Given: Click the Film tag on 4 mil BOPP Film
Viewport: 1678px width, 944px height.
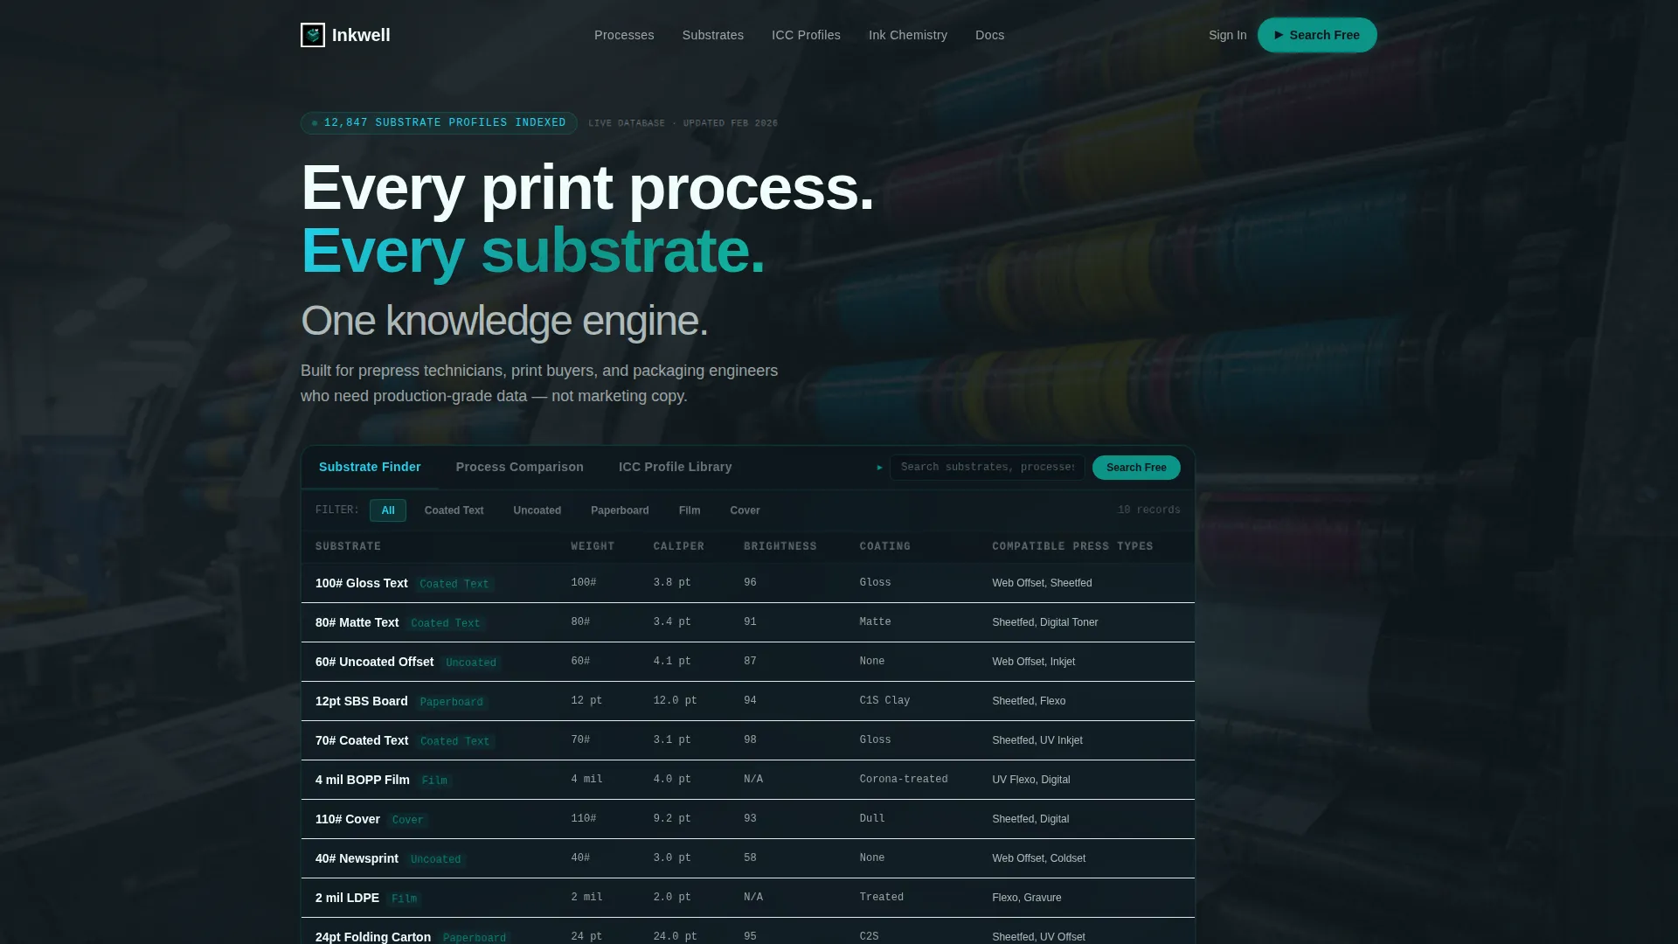Looking at the screenshot, I should click(x=434, y=781).
